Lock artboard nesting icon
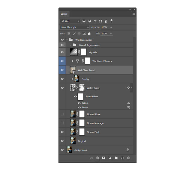 [x=84, y=34]
